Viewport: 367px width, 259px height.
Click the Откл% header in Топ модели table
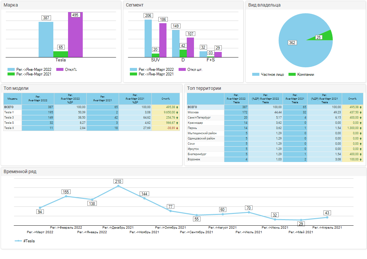point(166,99)
